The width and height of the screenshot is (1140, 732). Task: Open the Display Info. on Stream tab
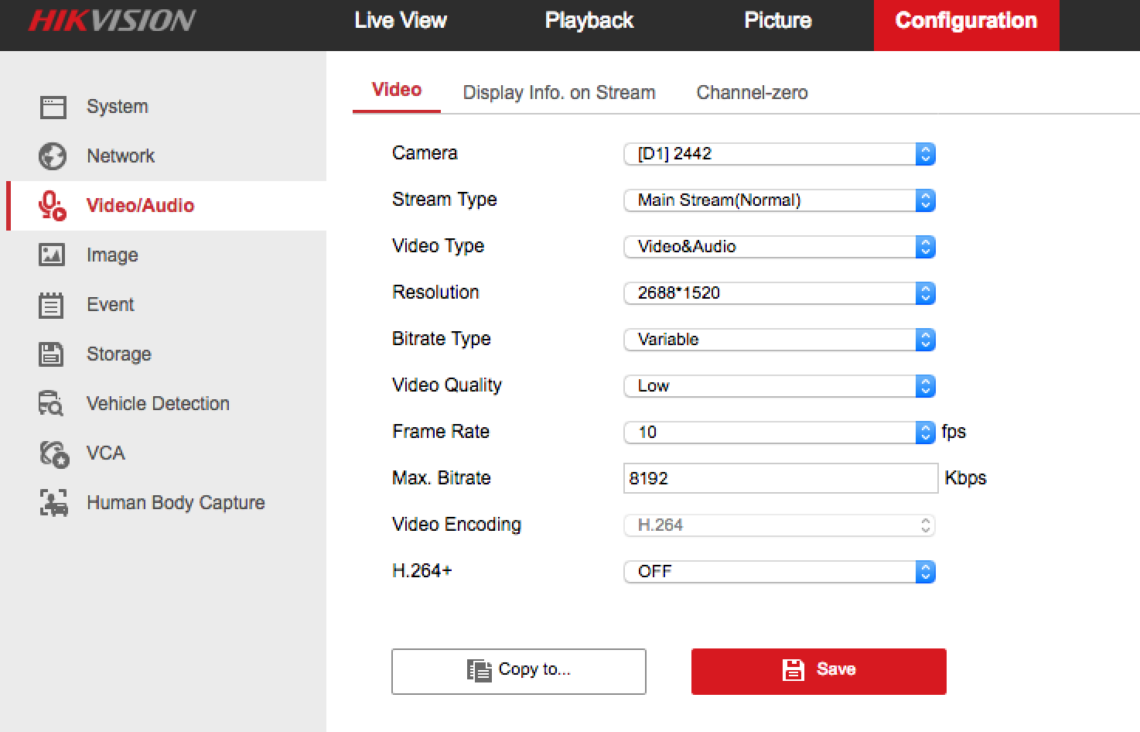coord(558,93)
